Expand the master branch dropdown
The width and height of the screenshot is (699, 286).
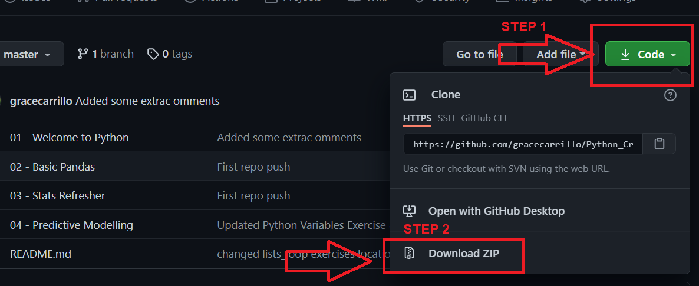(27, 54)
